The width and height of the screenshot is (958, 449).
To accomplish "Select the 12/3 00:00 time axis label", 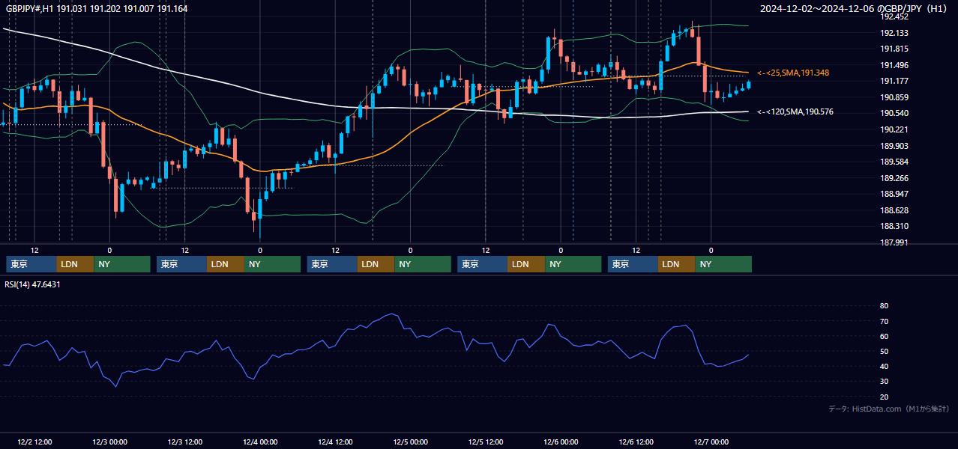I will [109, 442].
